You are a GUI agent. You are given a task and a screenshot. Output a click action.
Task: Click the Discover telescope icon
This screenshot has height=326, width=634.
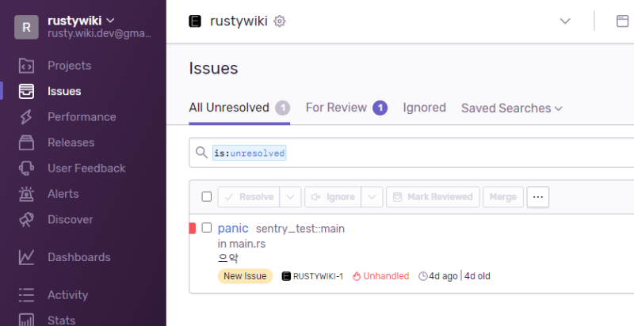point(26,219)
